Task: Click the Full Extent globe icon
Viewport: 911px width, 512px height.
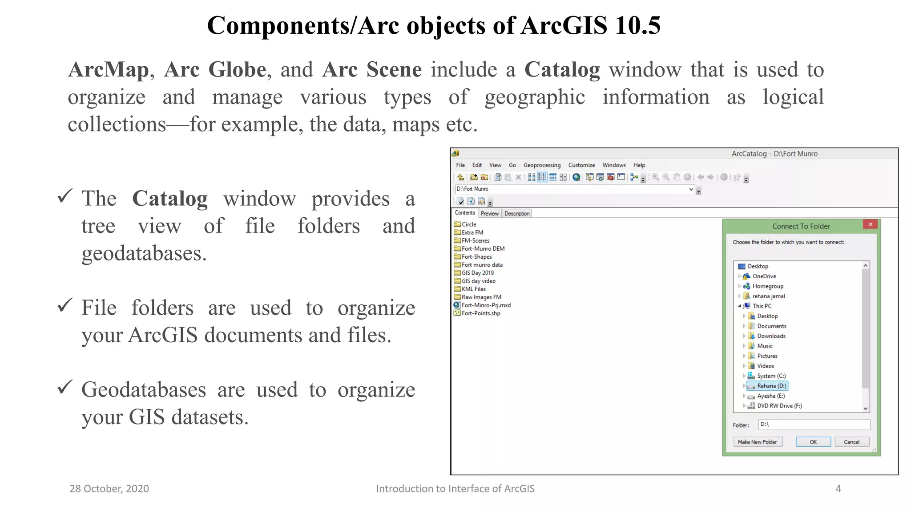Action: pos(687,177)
